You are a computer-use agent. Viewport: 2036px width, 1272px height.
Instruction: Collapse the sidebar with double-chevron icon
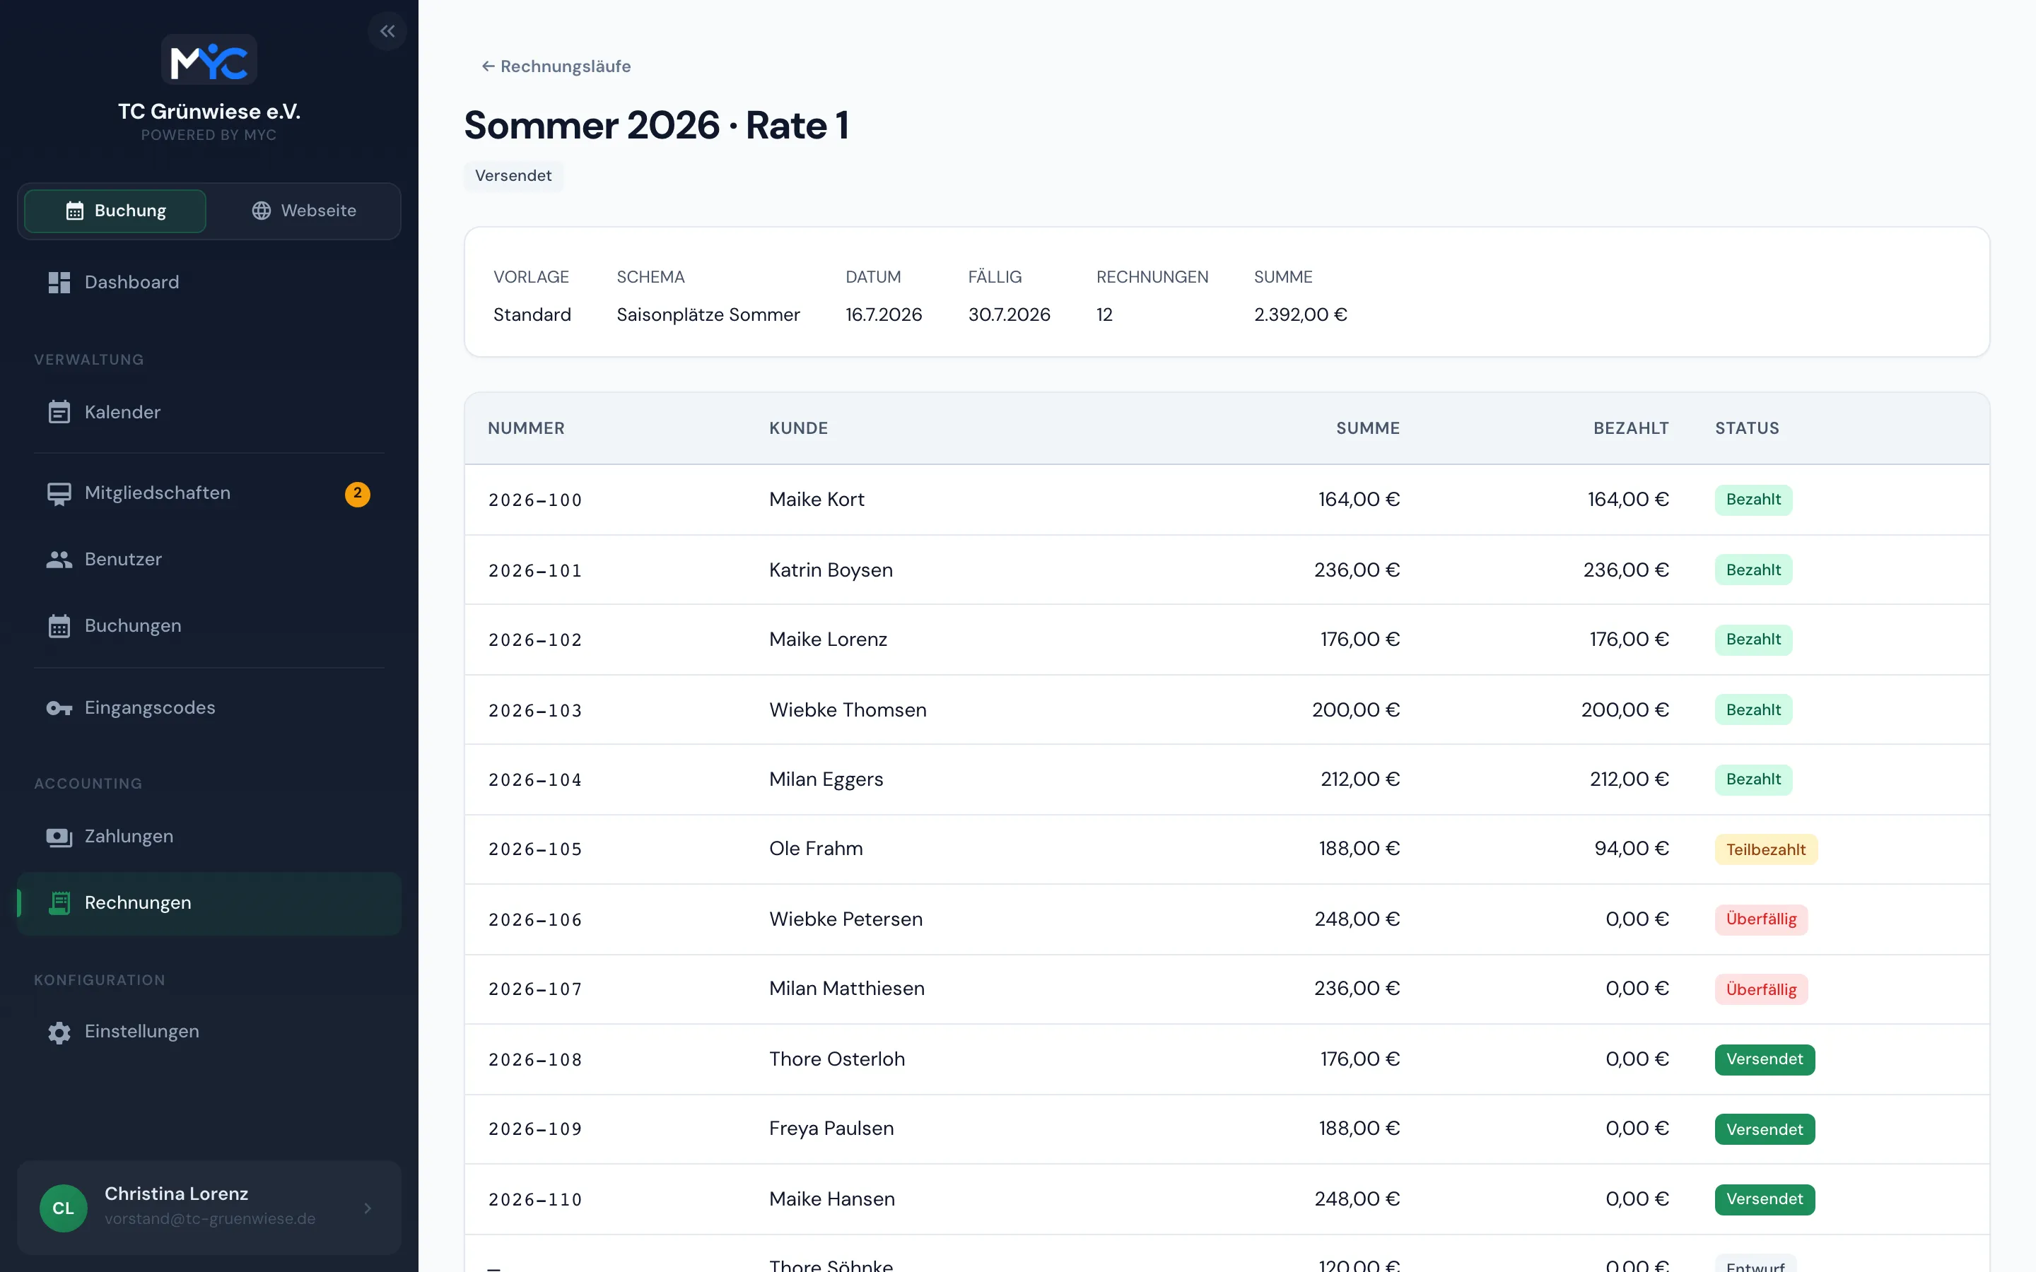[387, 31]
